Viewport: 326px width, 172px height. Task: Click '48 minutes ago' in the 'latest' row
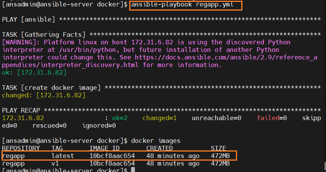click(x=173, y=156)
